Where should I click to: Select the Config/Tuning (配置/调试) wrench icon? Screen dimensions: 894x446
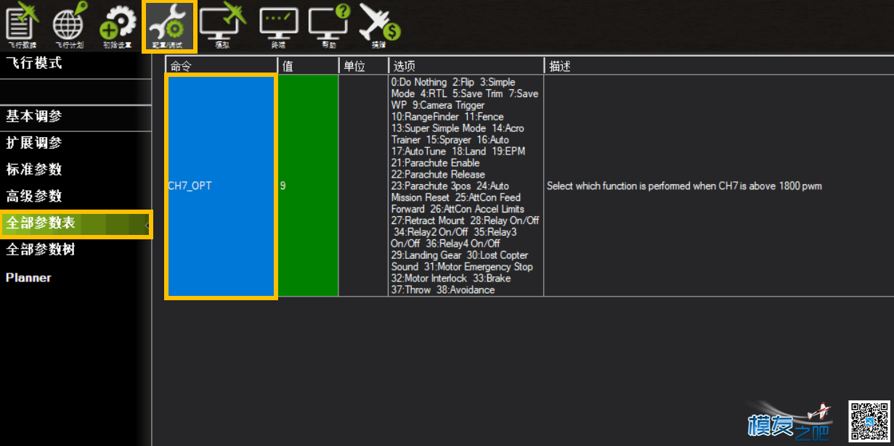click(x=169, y=27)
